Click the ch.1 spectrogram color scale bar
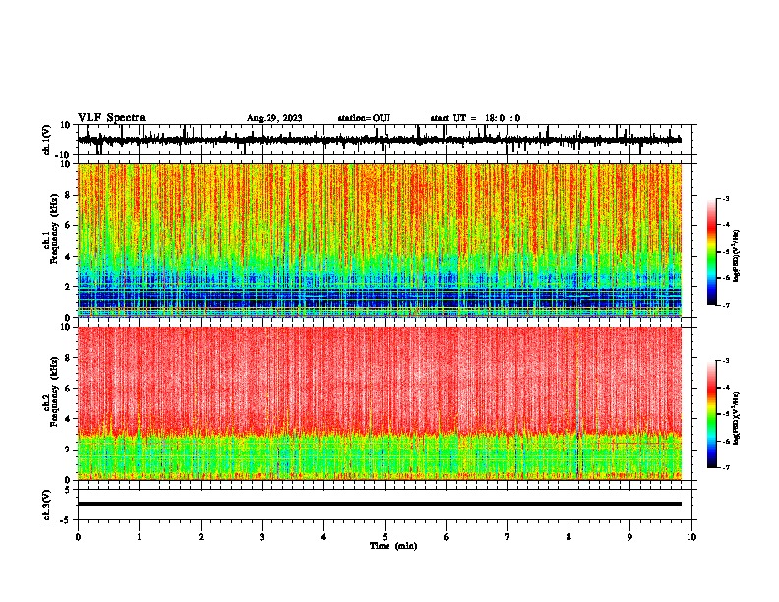Viewport: 779px width, 602px height. pyautogui.click(x=711, y=252)
